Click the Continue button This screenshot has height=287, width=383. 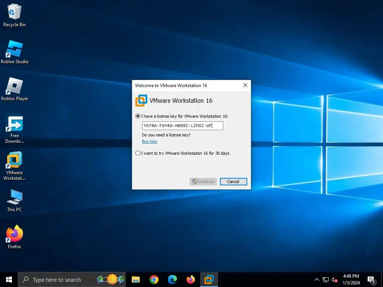203,182
